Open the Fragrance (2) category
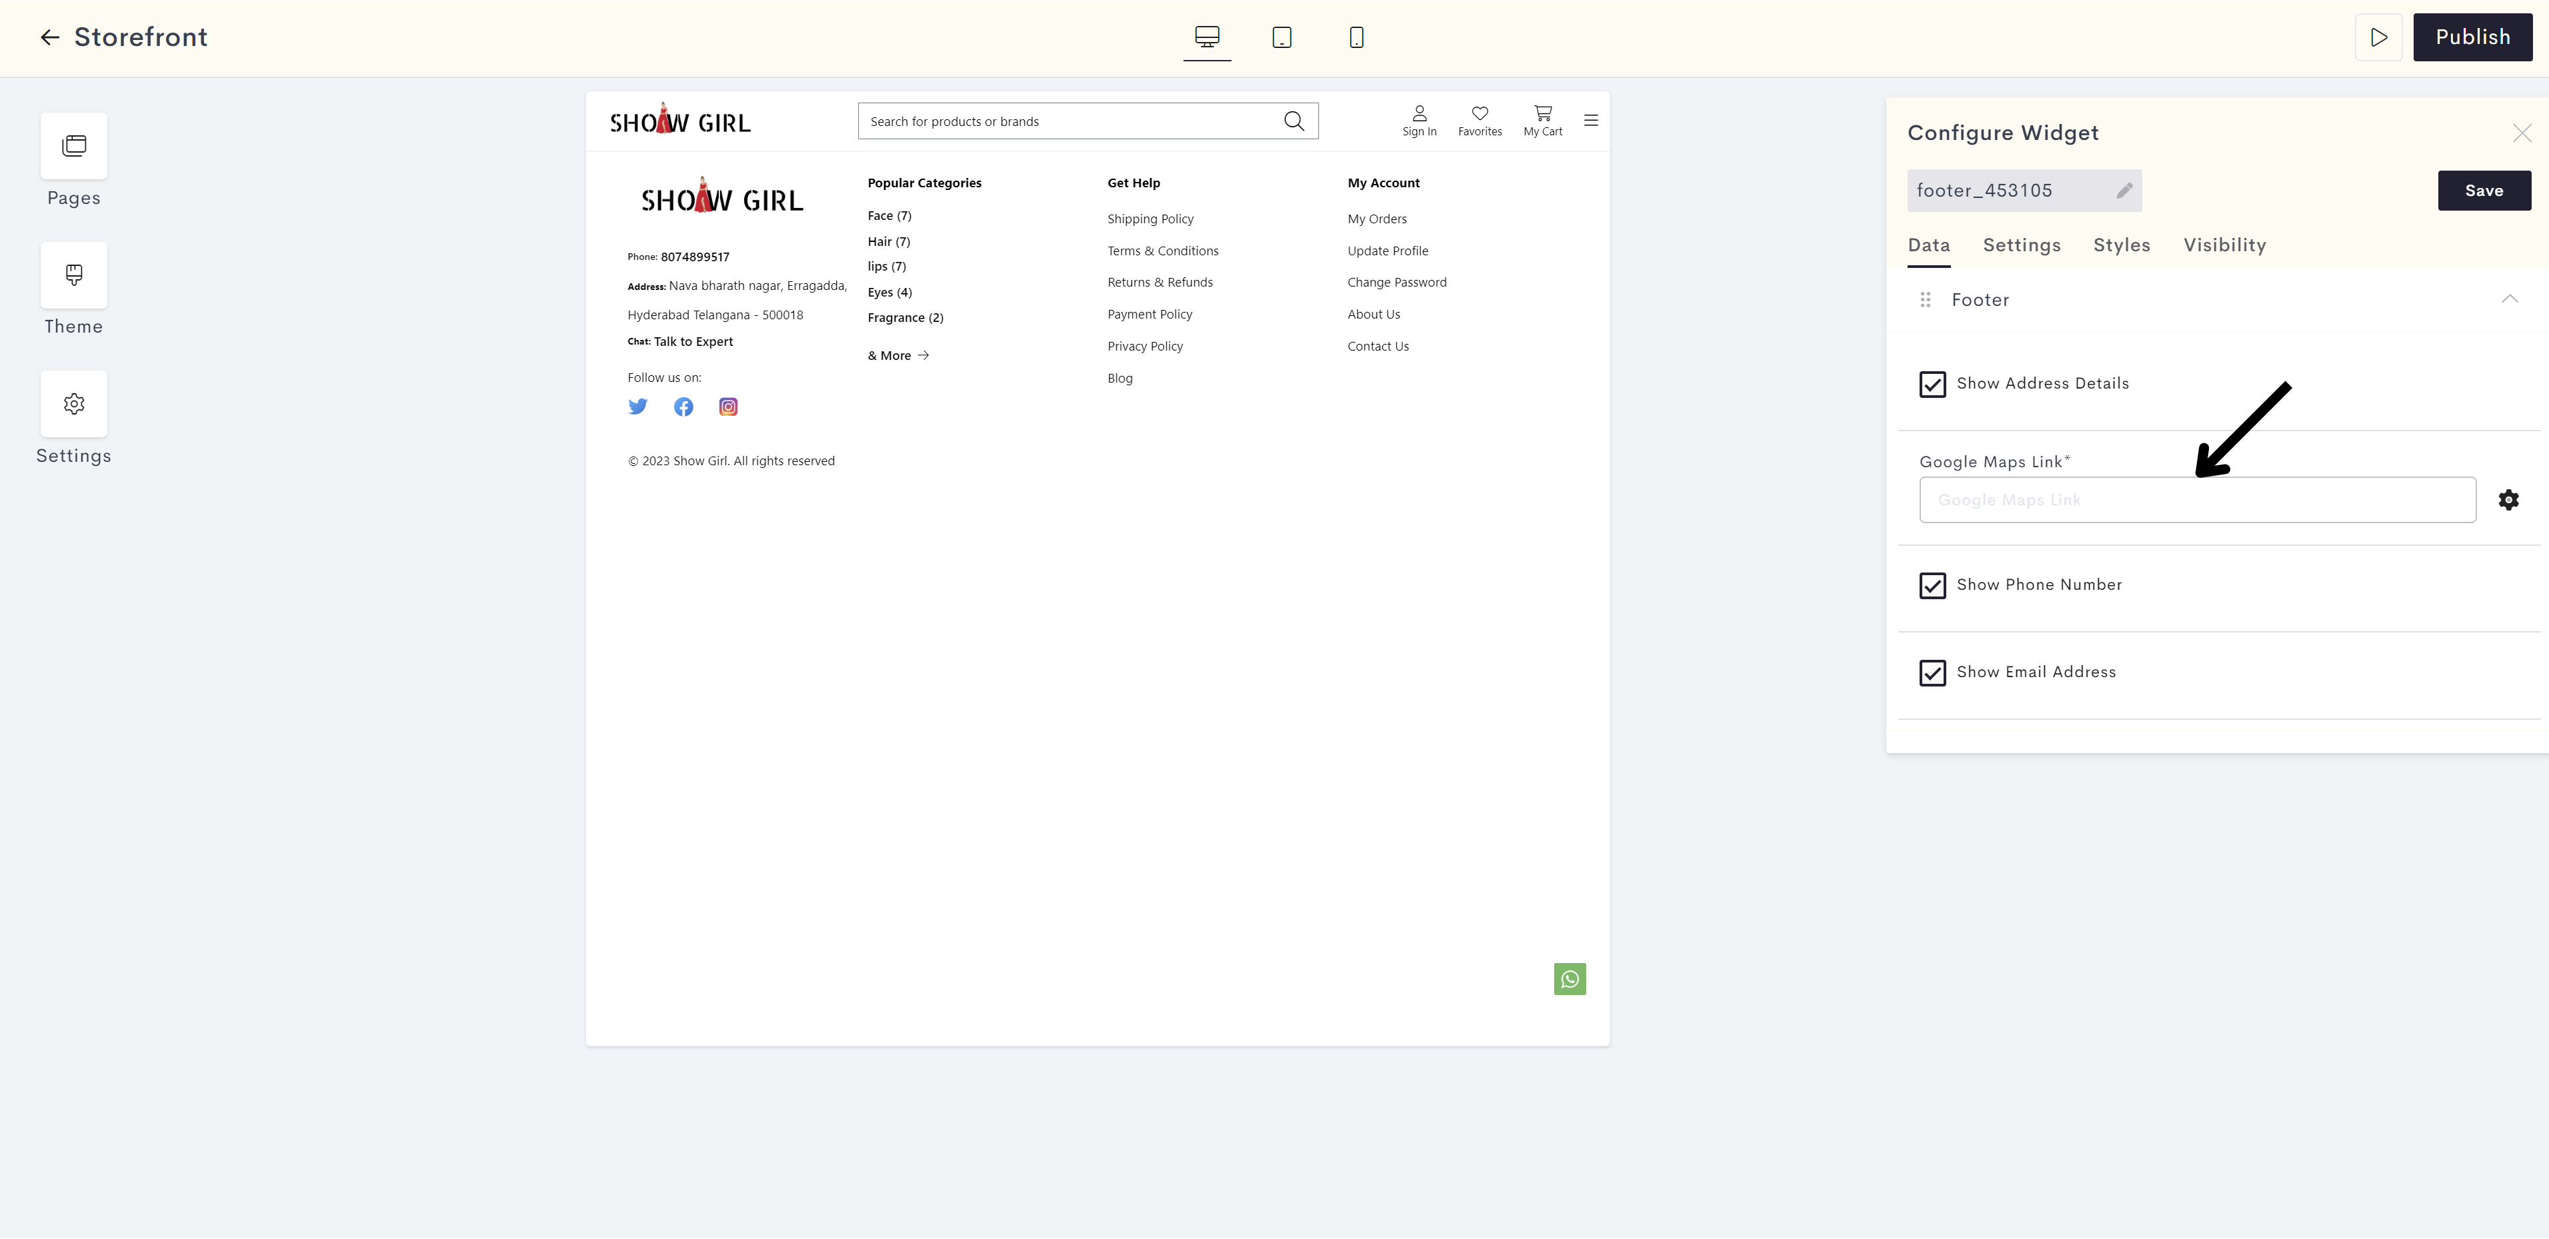This screenshot has width=2549, height=1239. [905, 319]
